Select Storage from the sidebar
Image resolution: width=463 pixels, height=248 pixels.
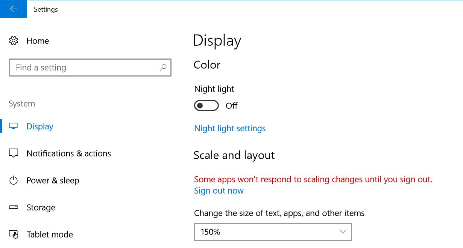(41, 207)
